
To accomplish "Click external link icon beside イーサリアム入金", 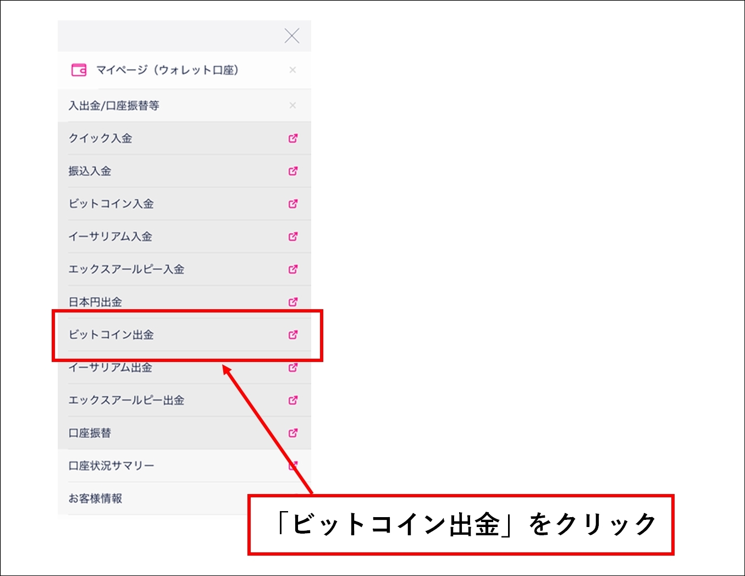I will 293,237.
